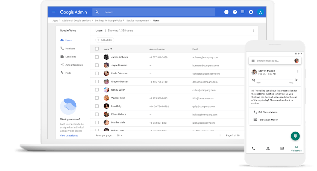This screenshot has width=317, height=171.
Task: Select the Voicemail tab in phone app
Action: 296,149
